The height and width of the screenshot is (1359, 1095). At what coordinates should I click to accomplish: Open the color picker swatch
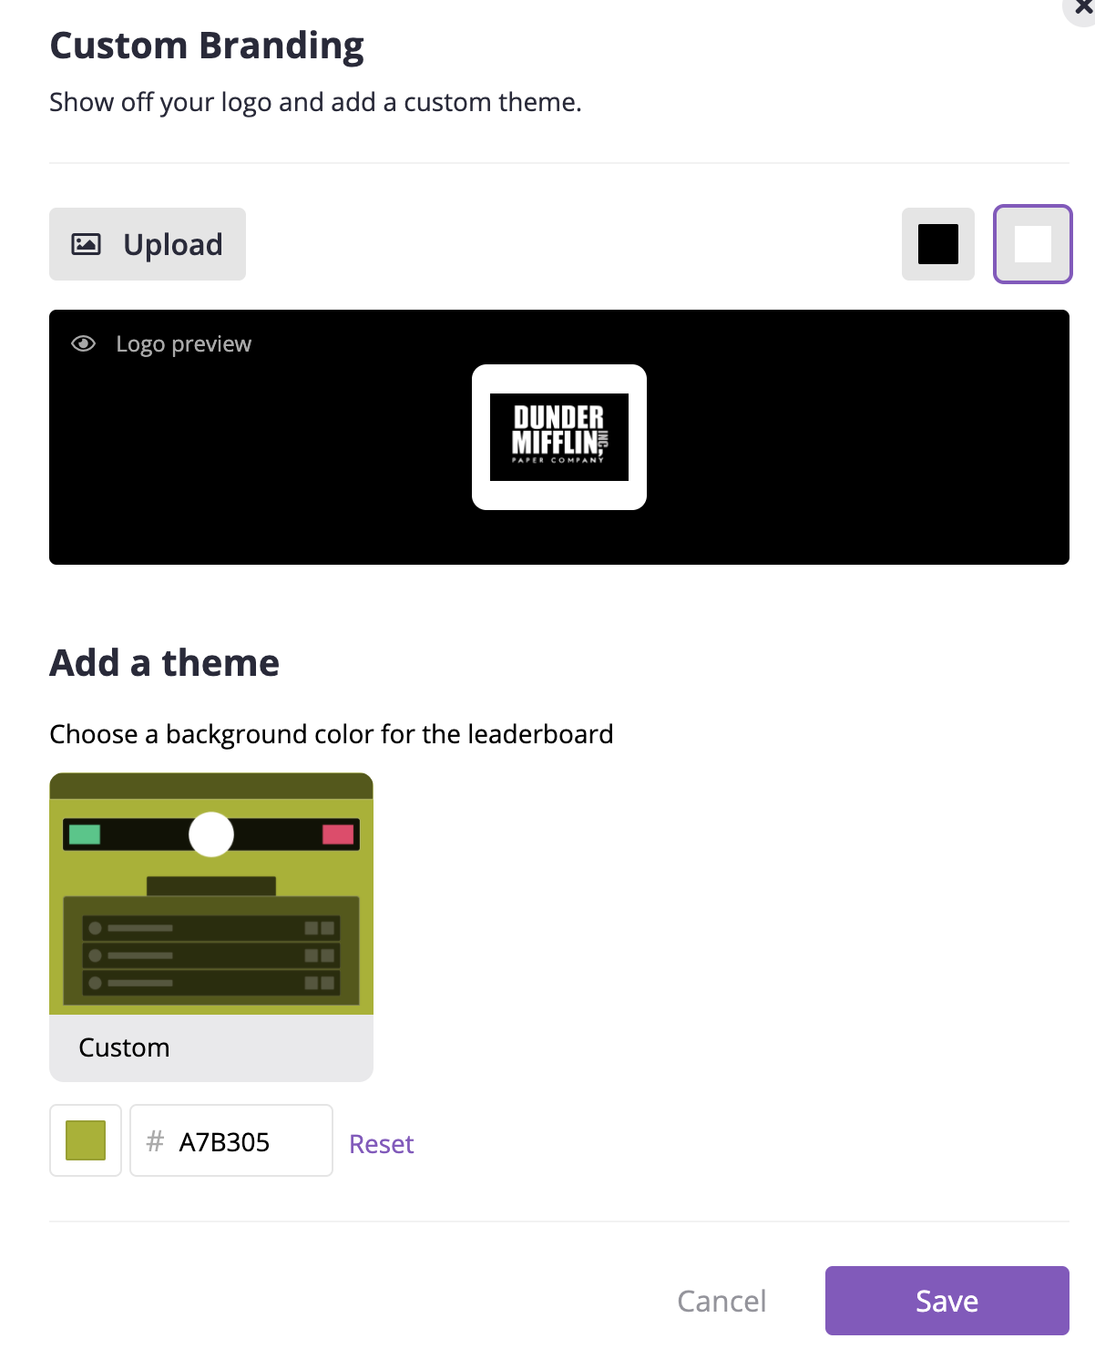point(86,1140)
